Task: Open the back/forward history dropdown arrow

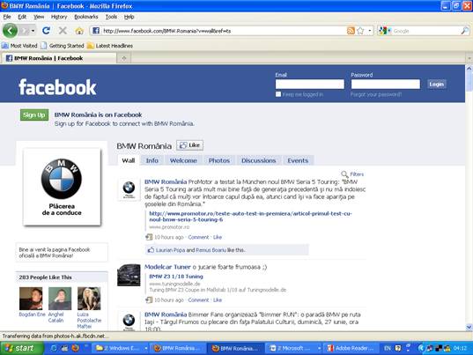Action: (x=33, y=31)
